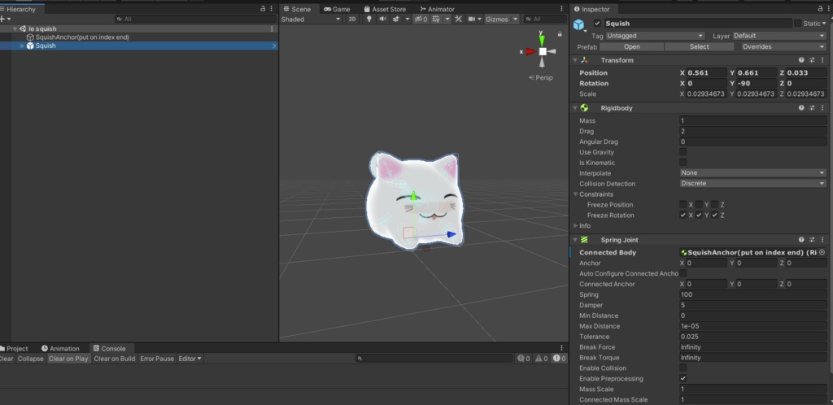Mute scene audio with the speaker icon
Image resolution: width=833 pixels, height=405 pixels.
[x=382, y=19]
